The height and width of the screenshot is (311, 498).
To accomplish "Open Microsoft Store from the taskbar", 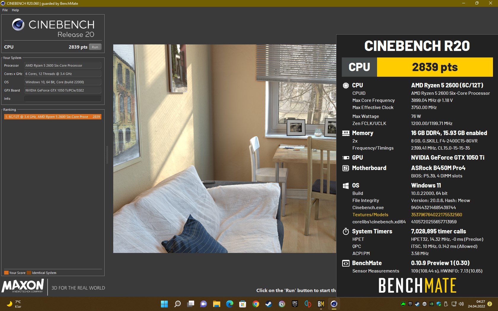I will [243, 304].
